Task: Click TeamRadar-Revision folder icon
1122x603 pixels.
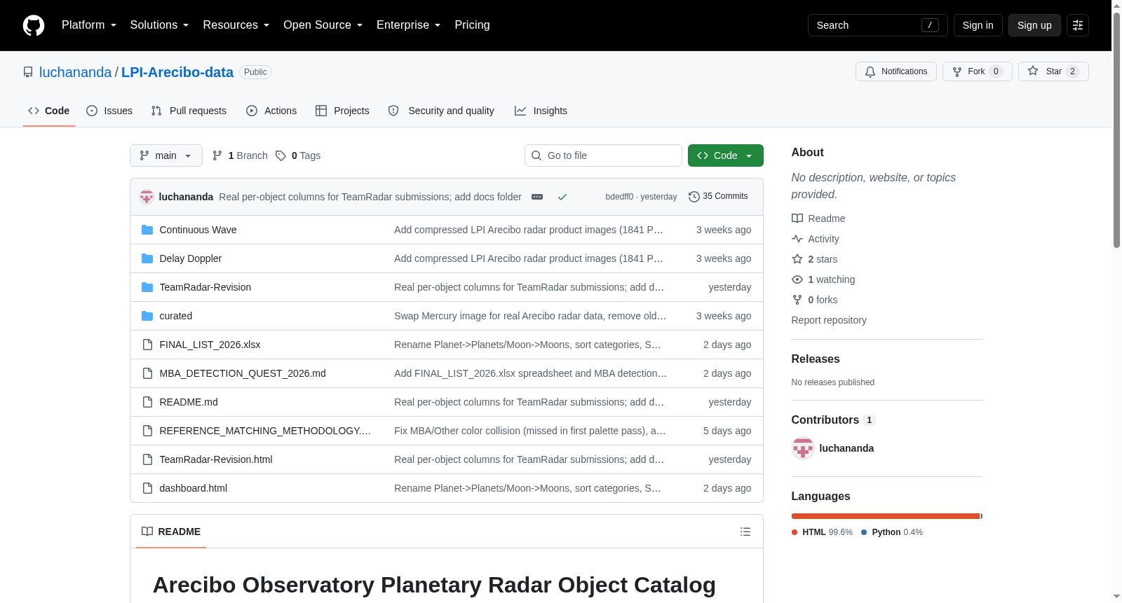Action: coord(147,287)
